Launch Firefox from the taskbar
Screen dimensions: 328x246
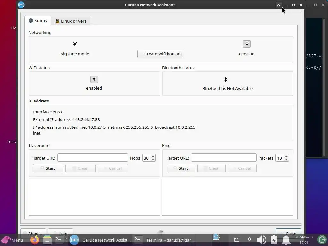click(x=35, y=240)
